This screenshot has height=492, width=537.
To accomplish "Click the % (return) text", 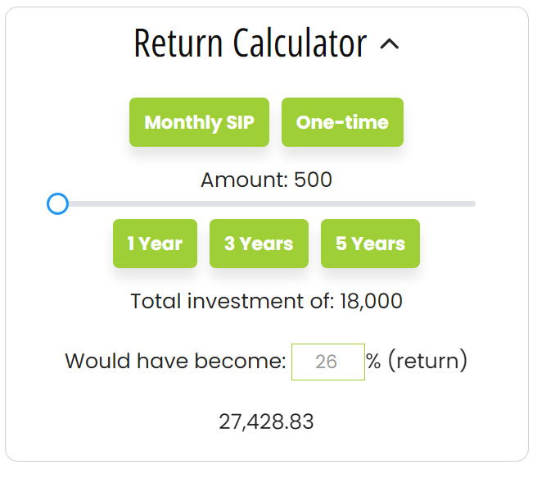I will tap(417, 361).
